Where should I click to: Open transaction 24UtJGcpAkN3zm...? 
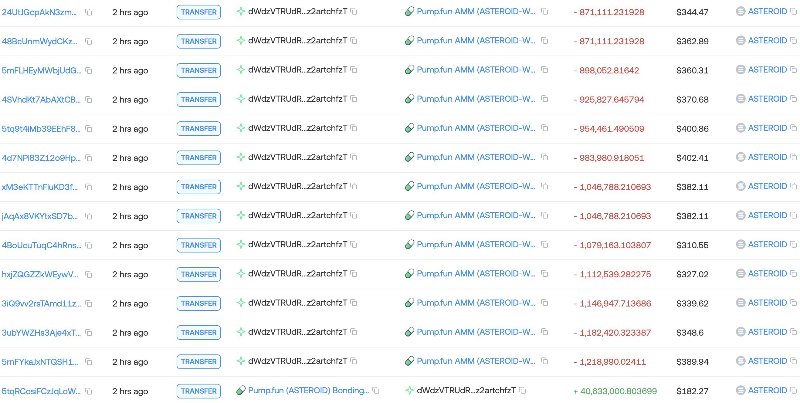coord(39,12)
